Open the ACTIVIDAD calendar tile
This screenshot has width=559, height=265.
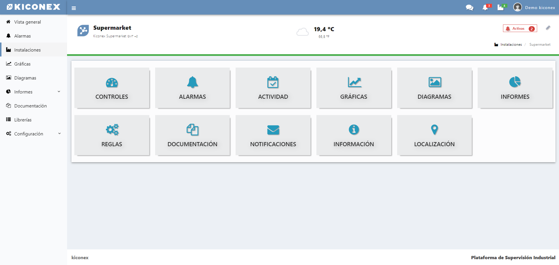click(273, 88)
